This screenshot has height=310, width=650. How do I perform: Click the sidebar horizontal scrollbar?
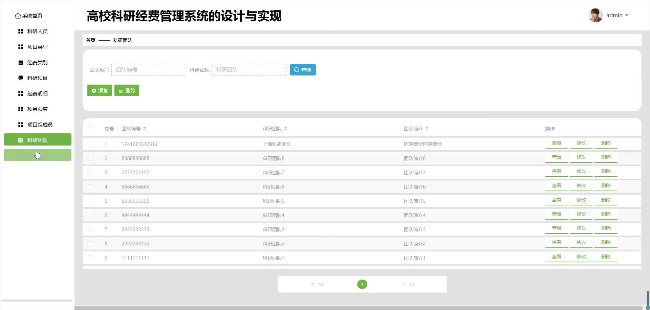tap(37, 301)
